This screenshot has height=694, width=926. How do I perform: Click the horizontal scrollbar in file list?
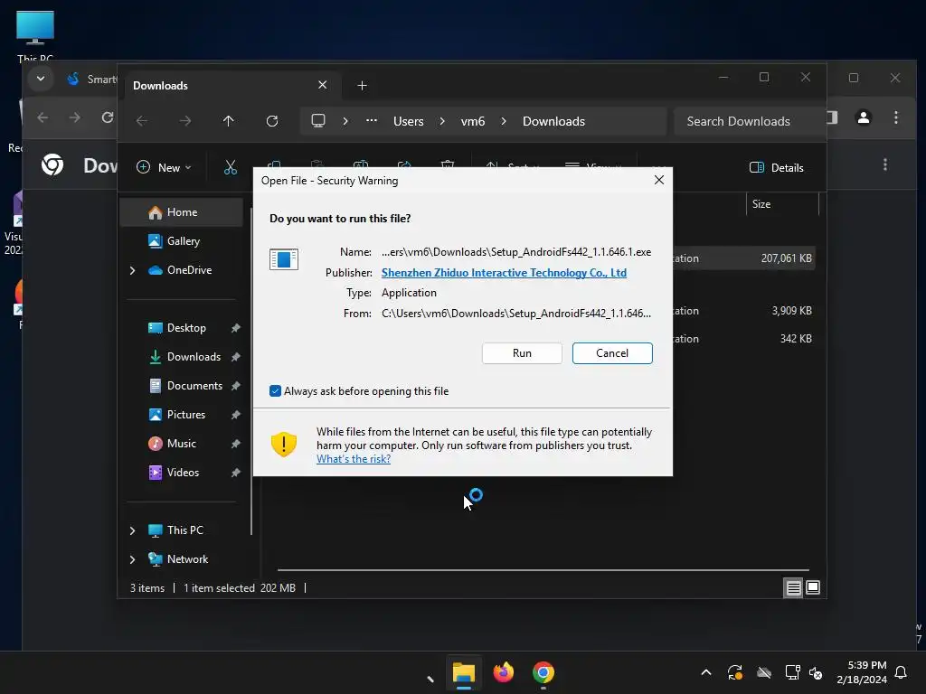[543, 570]
